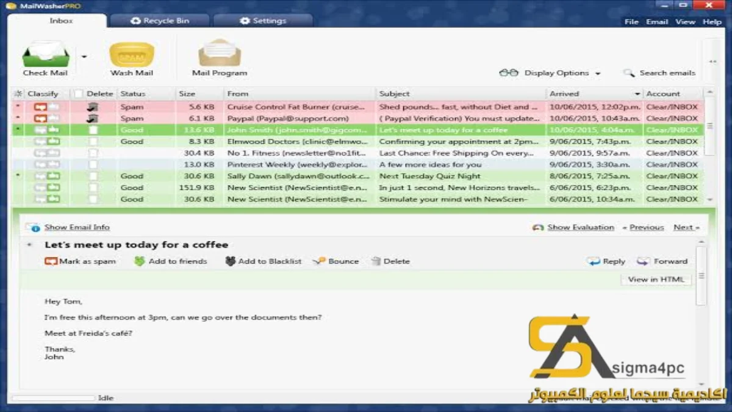Click the Check Mail inbox icon
This screenshot has height=412, width=732.
(46, 54)
